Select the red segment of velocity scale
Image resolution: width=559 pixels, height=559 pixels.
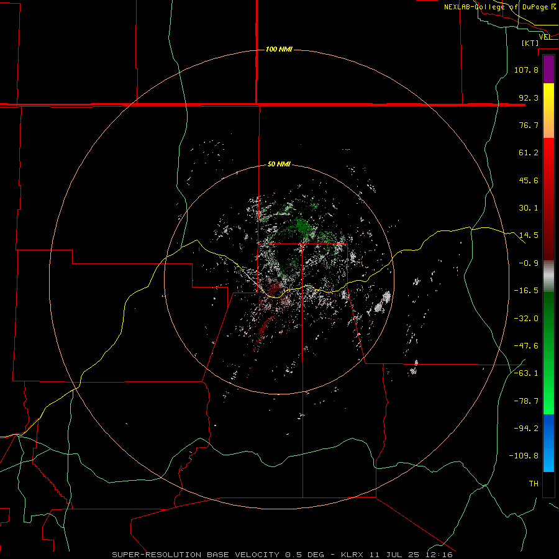pyautogui.click(x=548, y=199)
